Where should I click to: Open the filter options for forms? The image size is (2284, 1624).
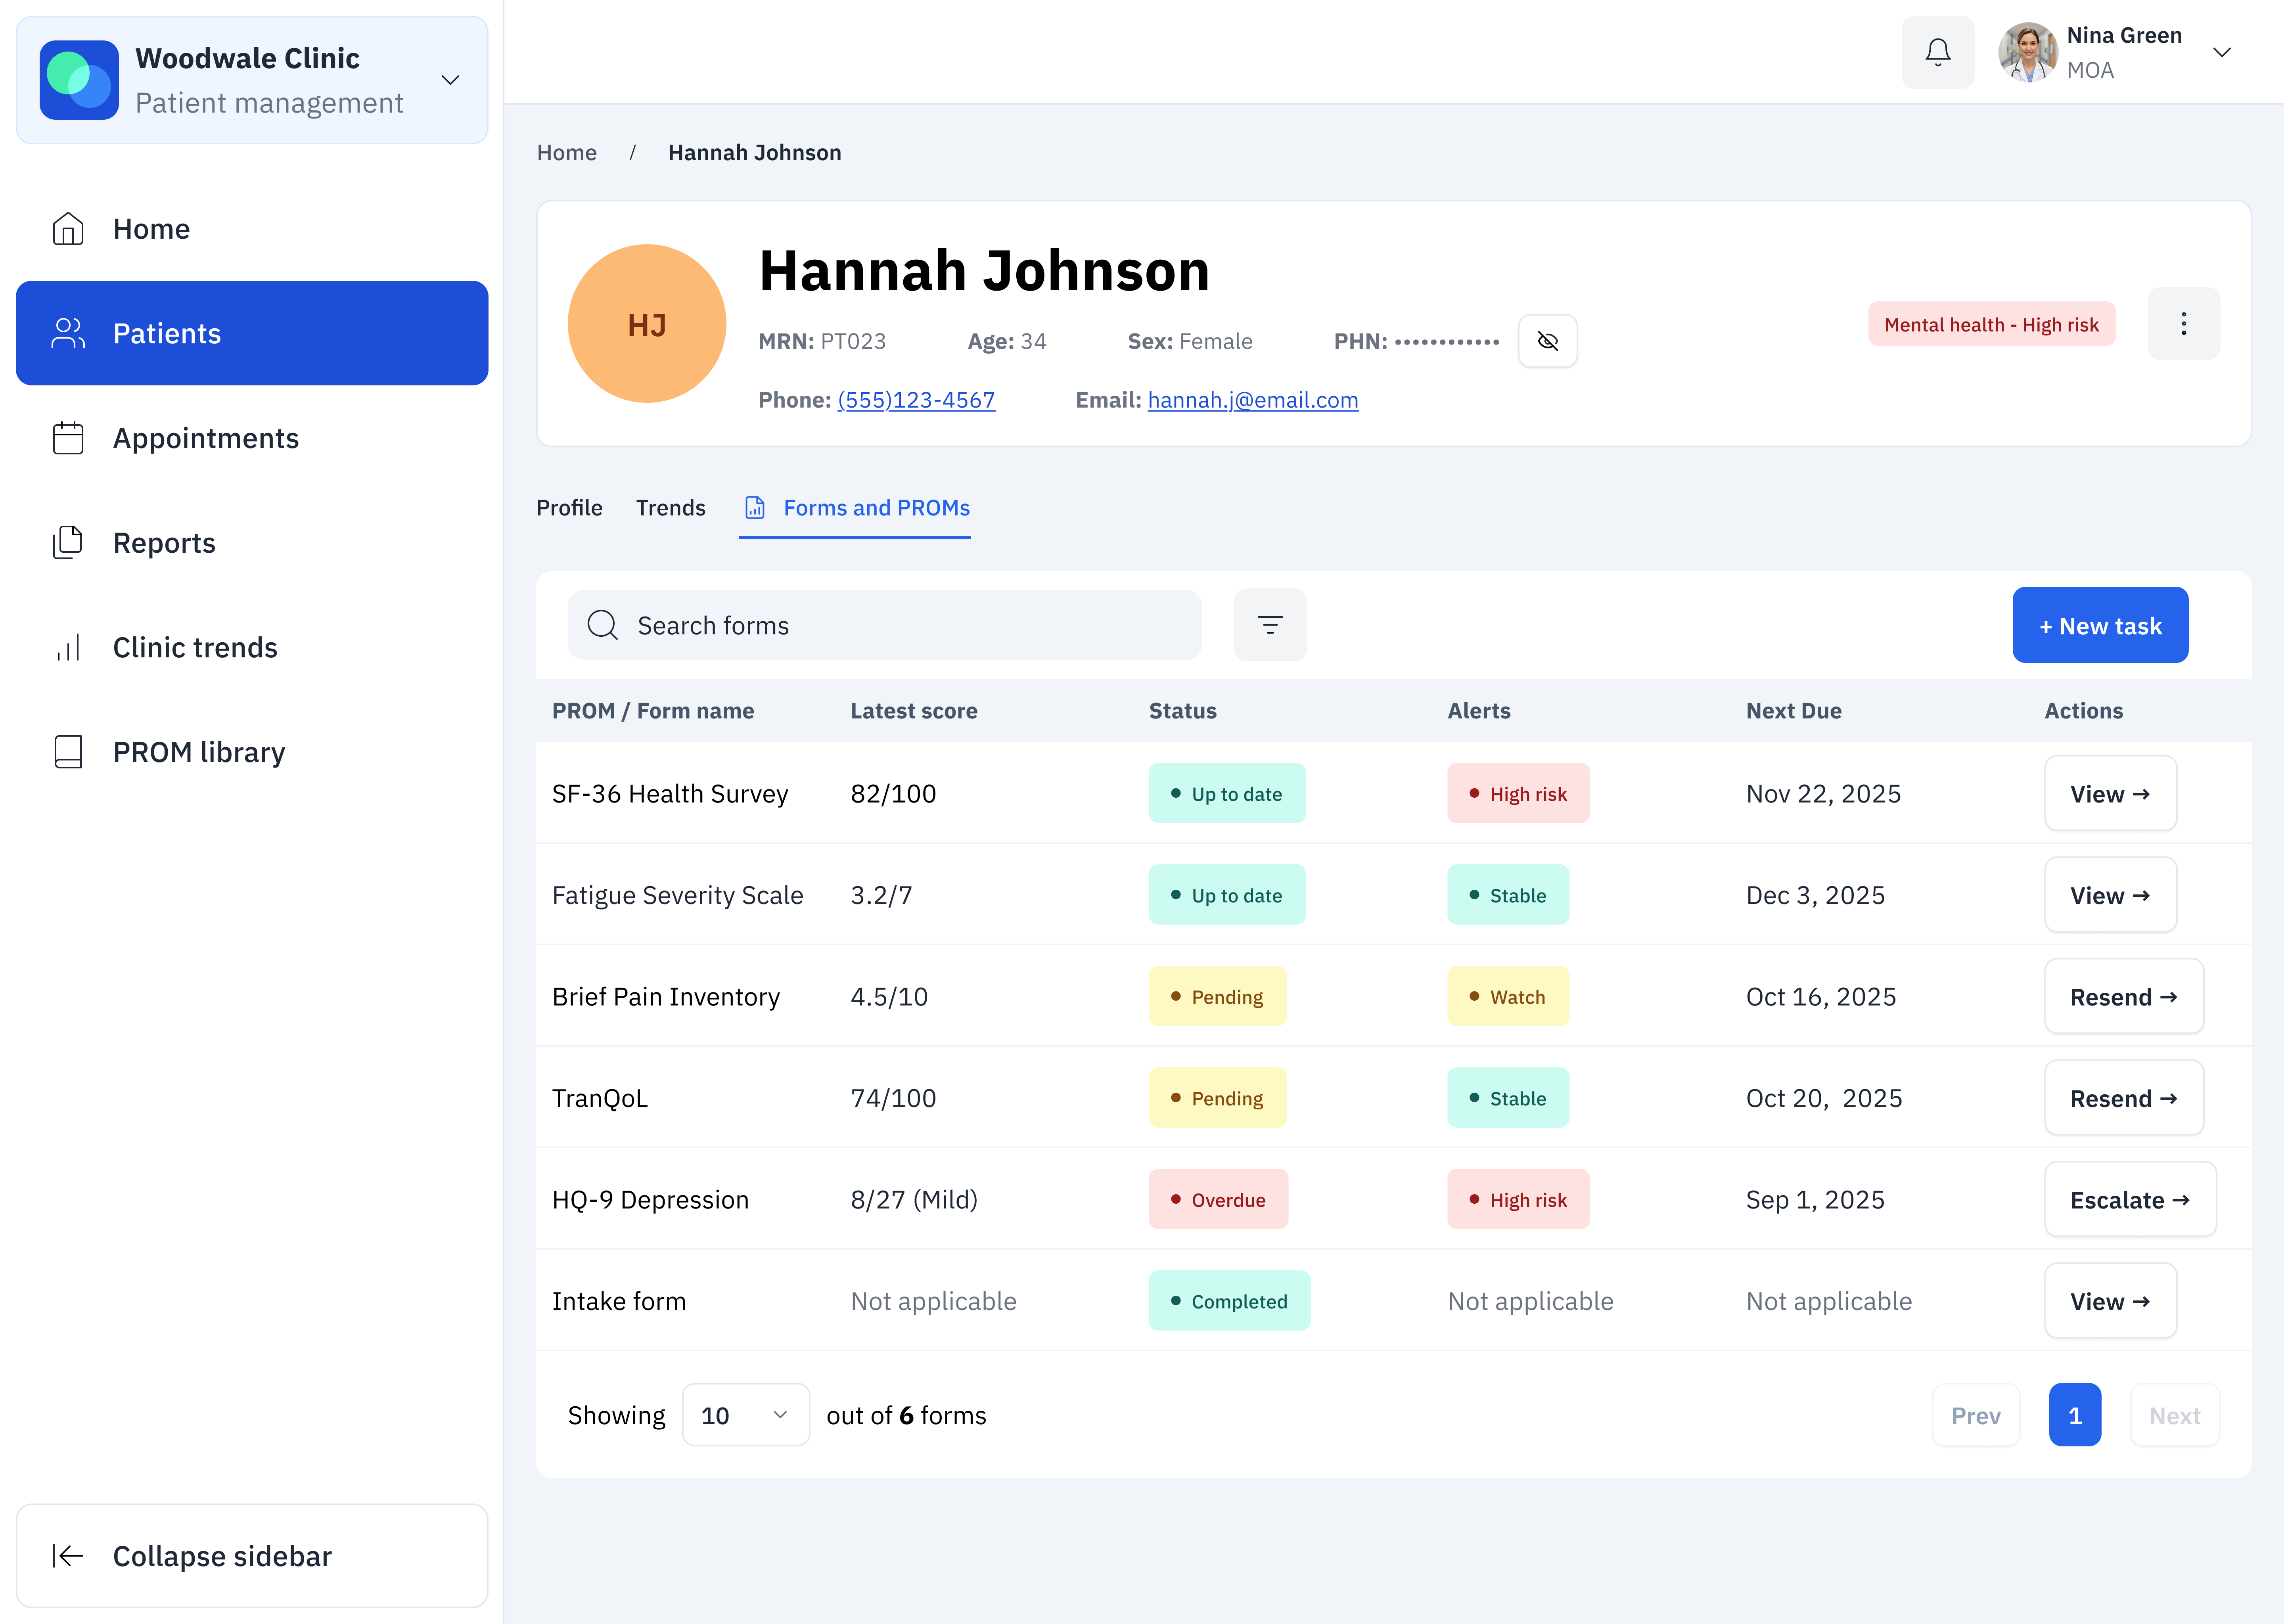click(x=1270, y=625)
